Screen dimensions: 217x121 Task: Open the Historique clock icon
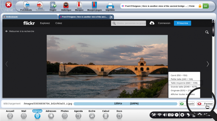tap(66, 5)
